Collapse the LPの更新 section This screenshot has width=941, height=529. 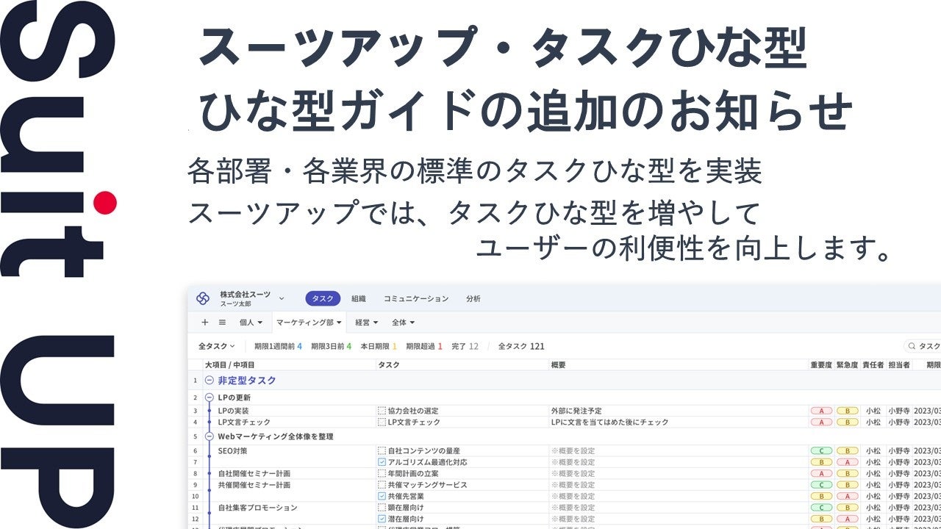(x=209, y=397)
